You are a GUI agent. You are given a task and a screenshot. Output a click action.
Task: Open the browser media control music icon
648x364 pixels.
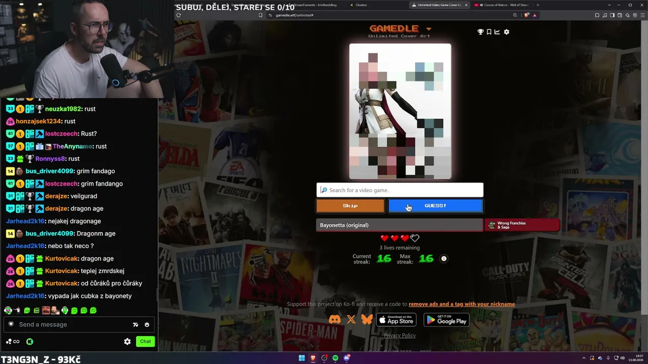pyautogui.click(x=605, y=15)
